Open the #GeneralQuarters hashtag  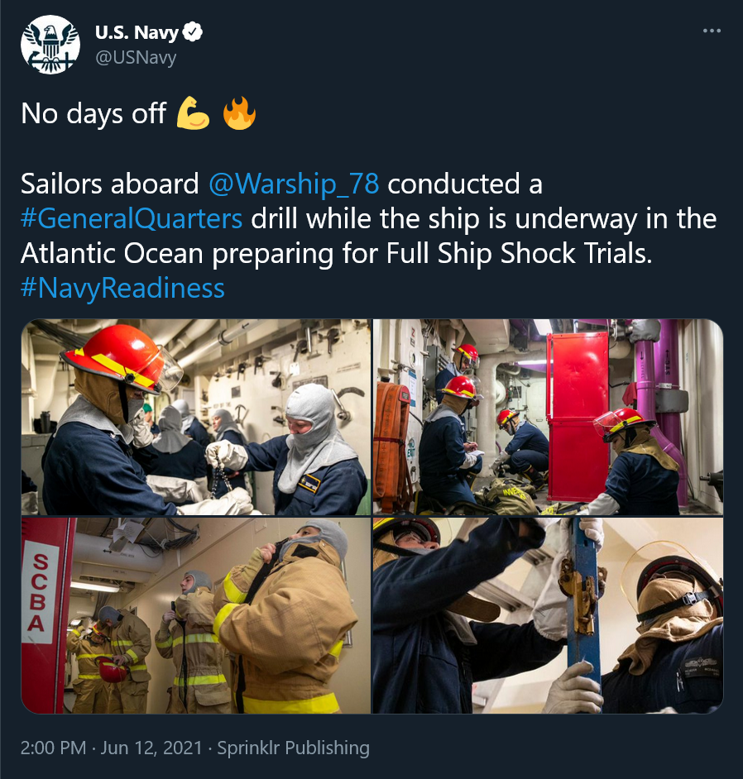pos(132,218)
